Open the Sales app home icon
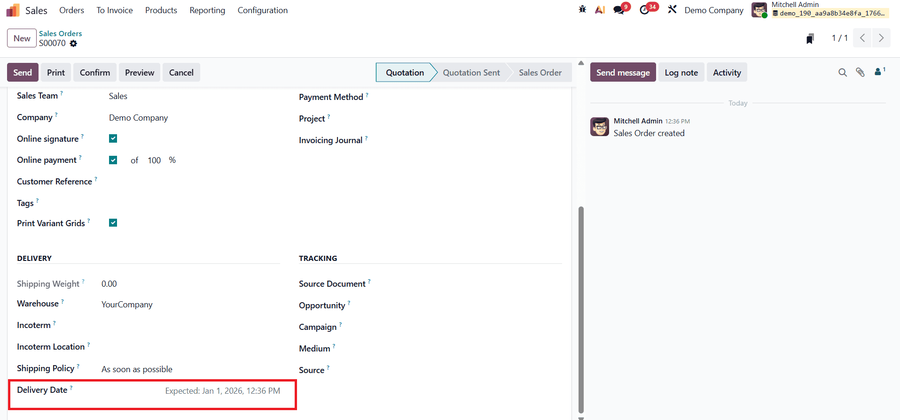The height and width of the screenshot is (420, 900). (x=13, y=10)
